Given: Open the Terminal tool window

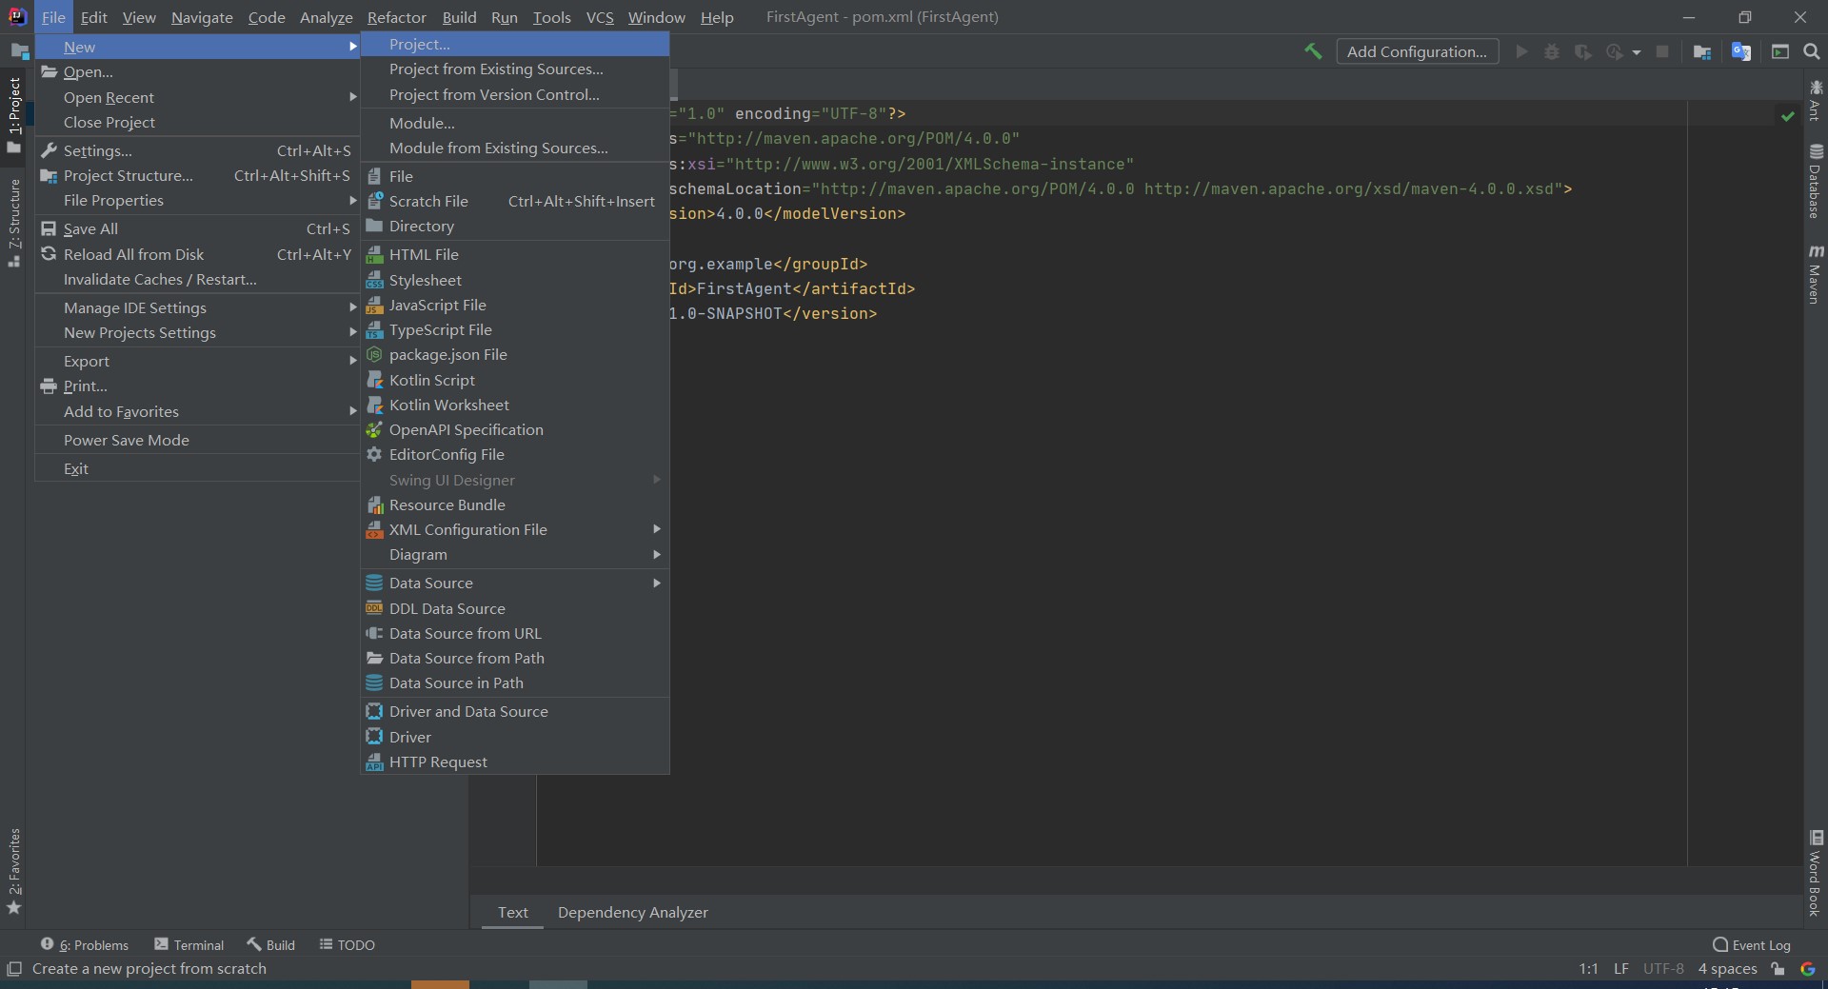Looking at the screenshot, I should [189, 945].
